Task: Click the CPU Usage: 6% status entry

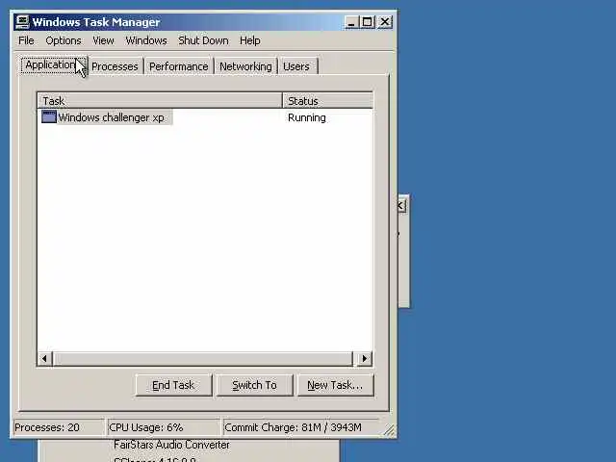Action: (x=164, y=427)
